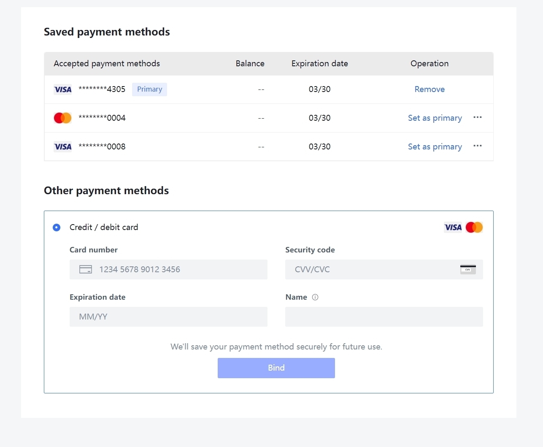Open the options menu for card ending 0008

[x=477, y=146]
